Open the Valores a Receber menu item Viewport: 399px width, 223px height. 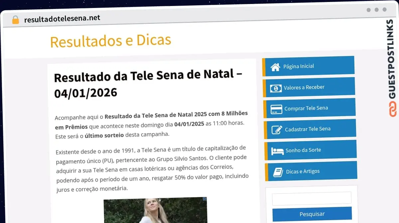pos(309,87)
